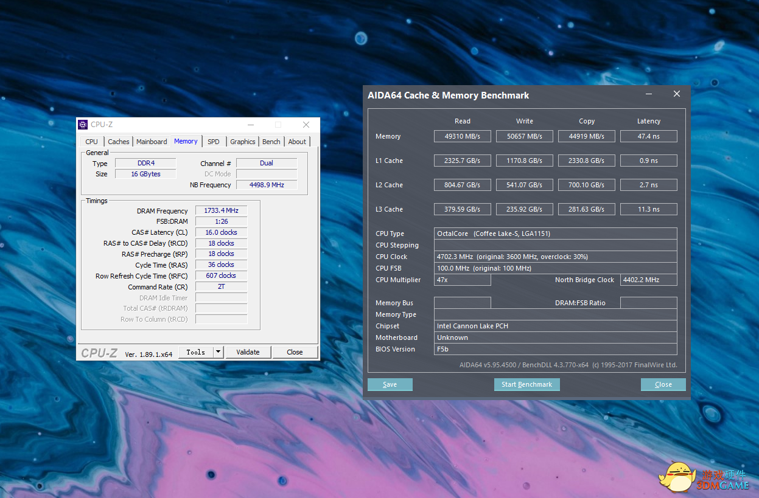
Task: Click the empty DC Mode field
Action: coord(267,174)
